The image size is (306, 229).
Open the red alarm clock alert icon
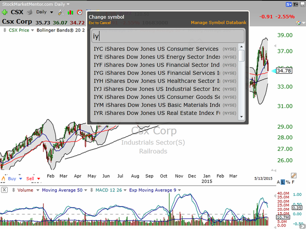click(x=80, y=12)
